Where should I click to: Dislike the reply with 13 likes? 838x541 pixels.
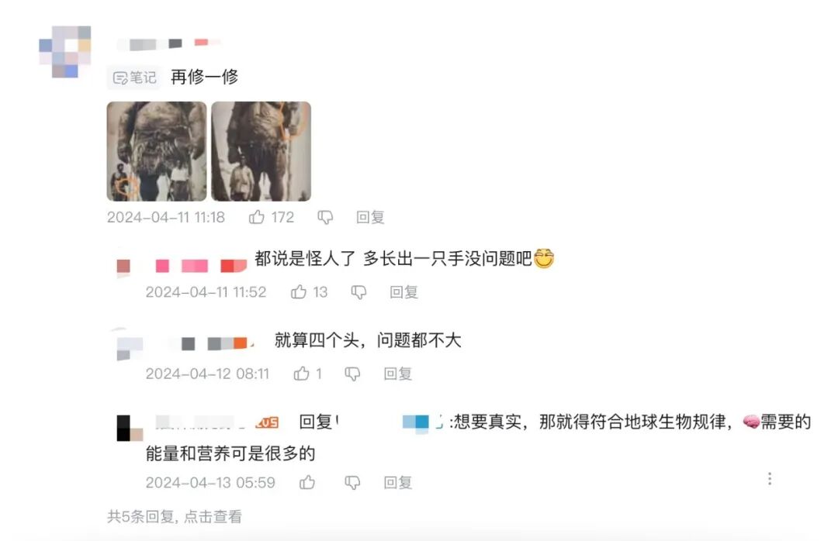coord(358,292)
